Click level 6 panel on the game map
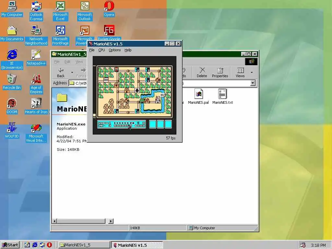The height and width of the screenshot is (249, 332). 137,111
